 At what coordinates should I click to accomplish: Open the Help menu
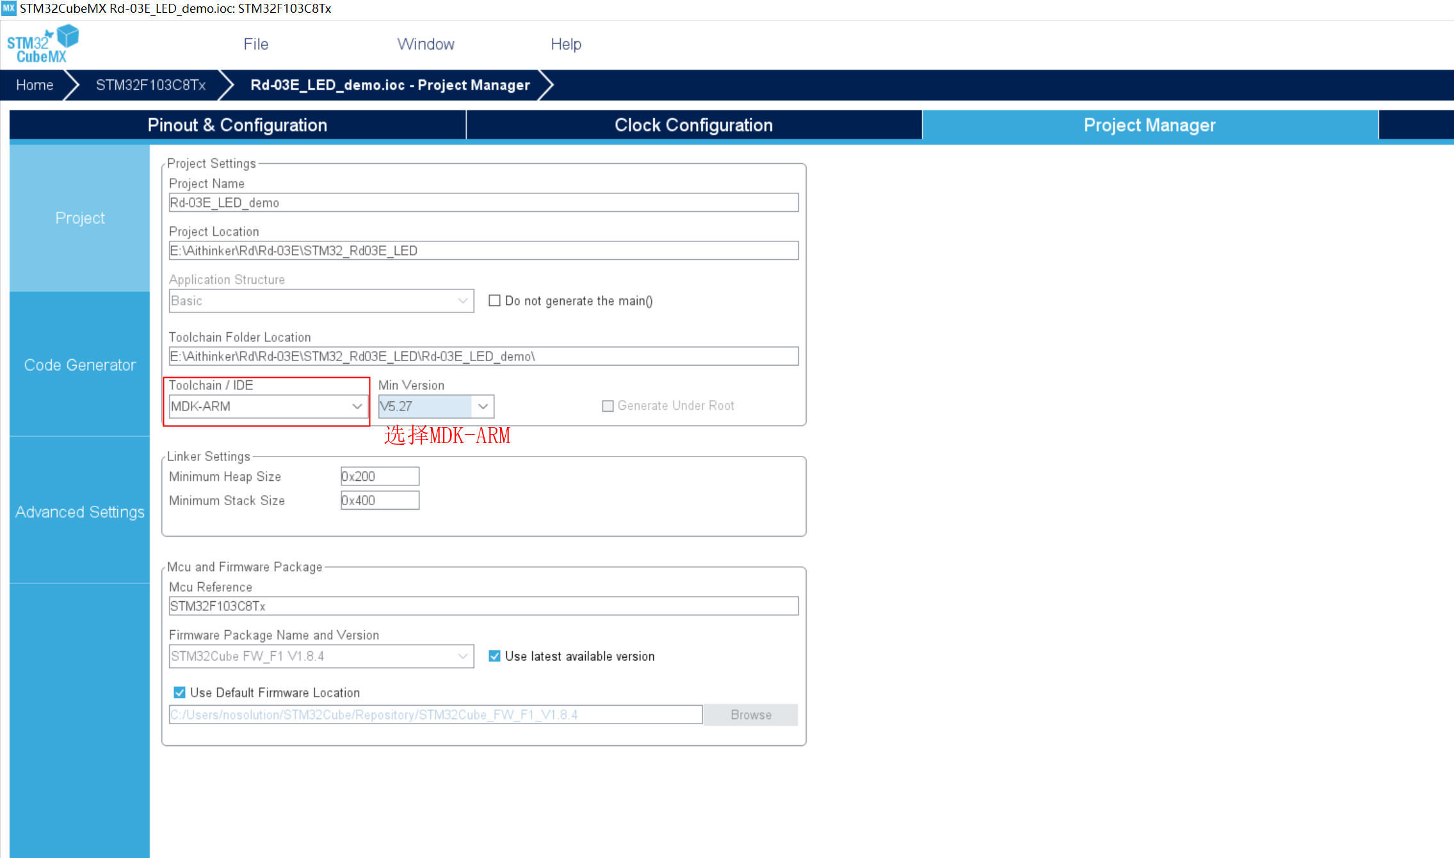pyautogui.click(x=566, y=44)
